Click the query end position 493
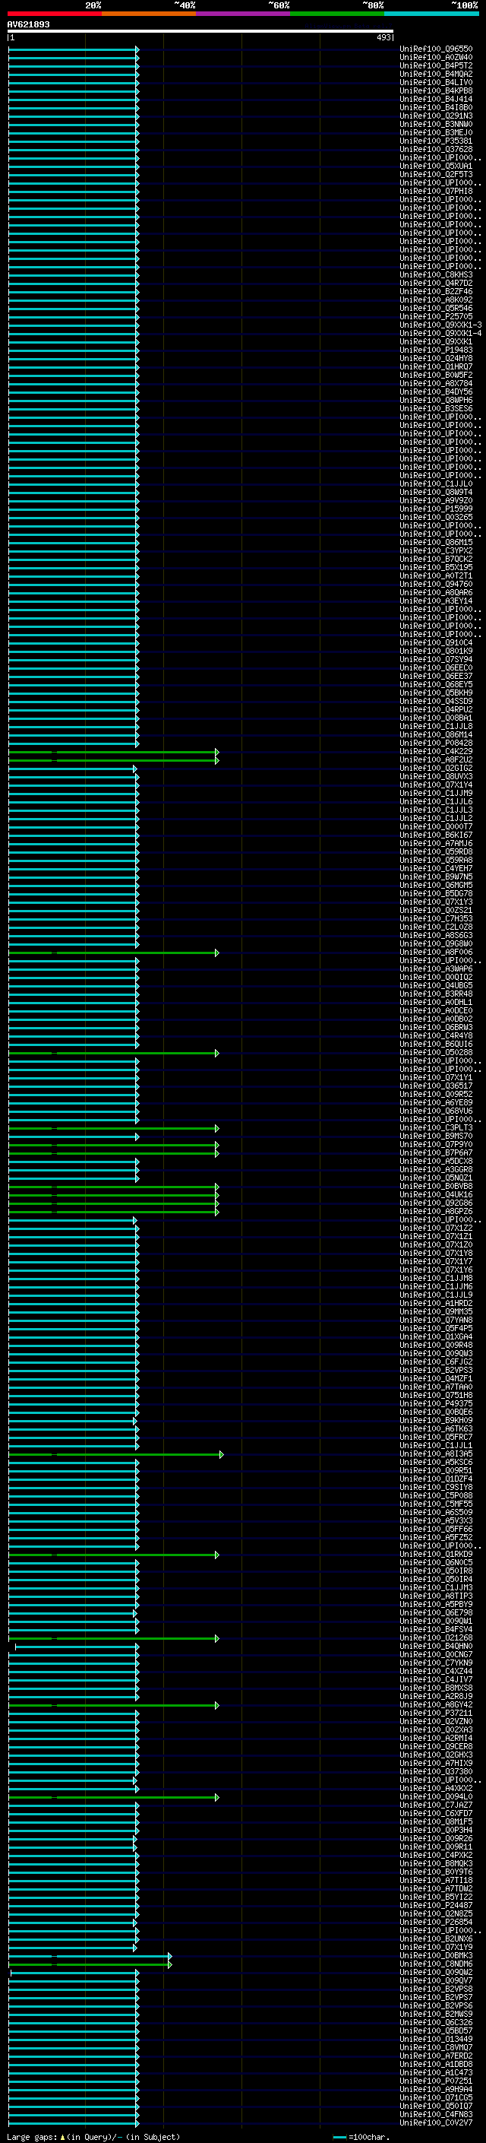The image size is (486, 2143). click(x=383, y=37)
